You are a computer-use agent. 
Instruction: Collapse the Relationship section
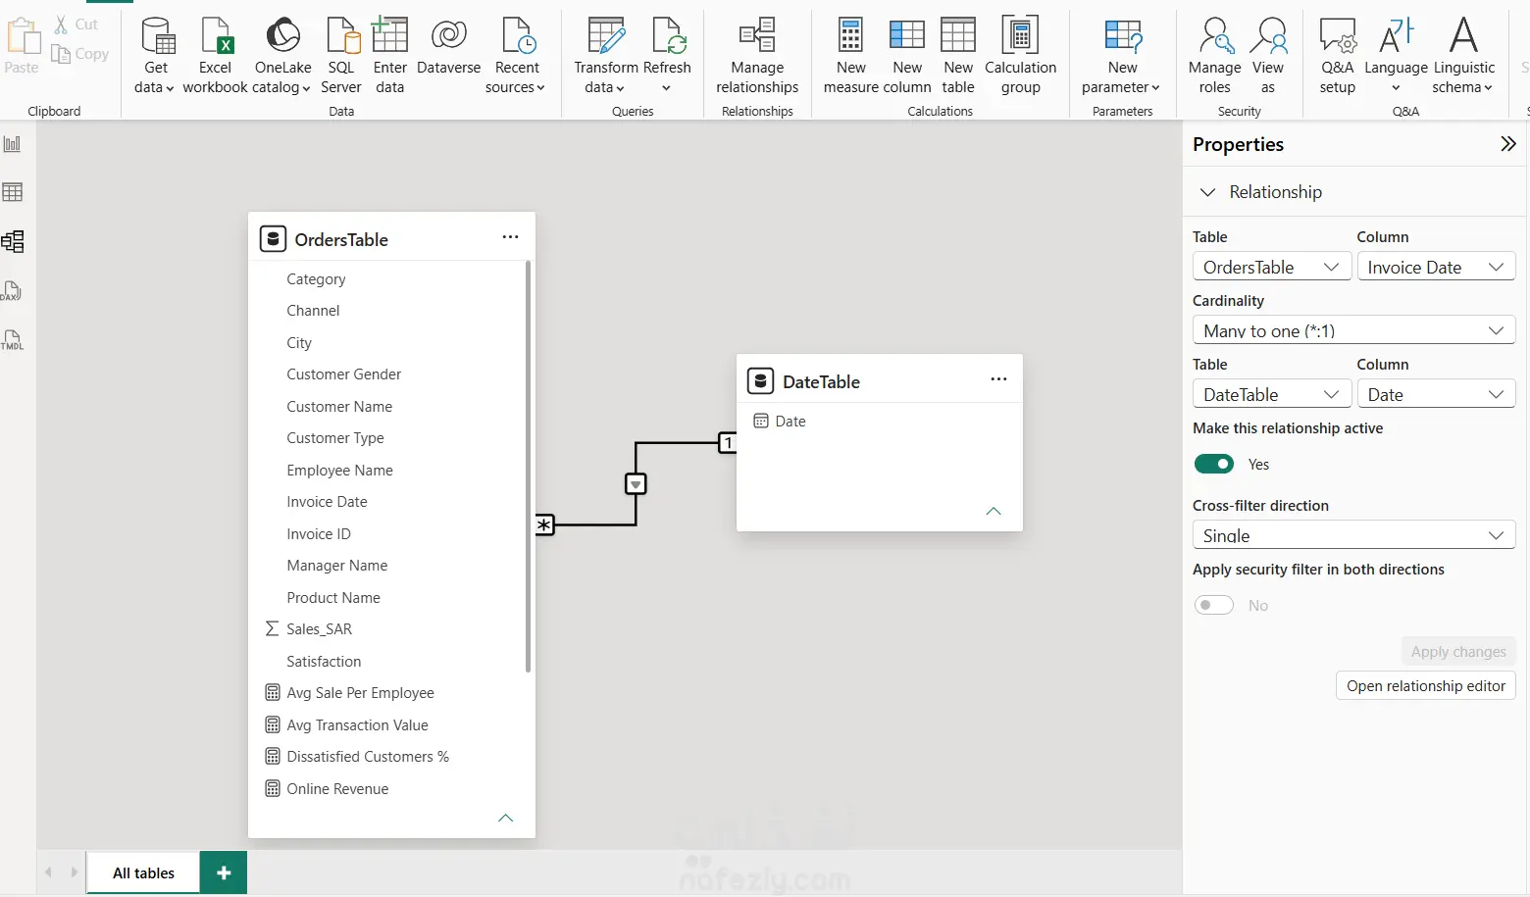point(1208,192)
